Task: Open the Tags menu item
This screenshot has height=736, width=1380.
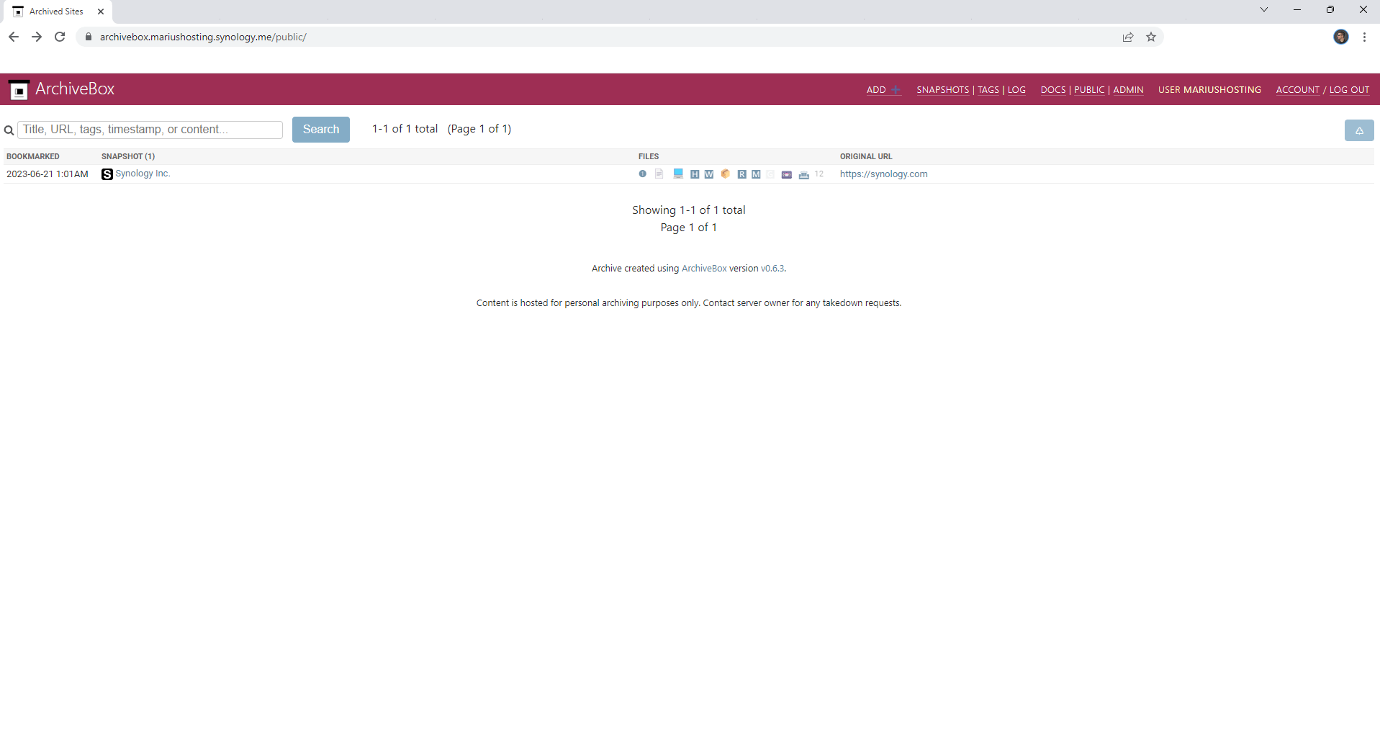Action: point(988,90)
